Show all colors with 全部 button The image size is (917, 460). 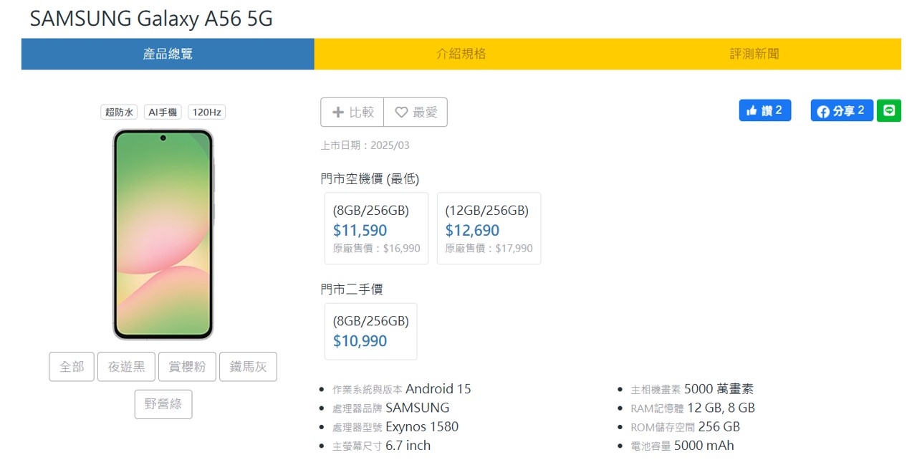72,366
